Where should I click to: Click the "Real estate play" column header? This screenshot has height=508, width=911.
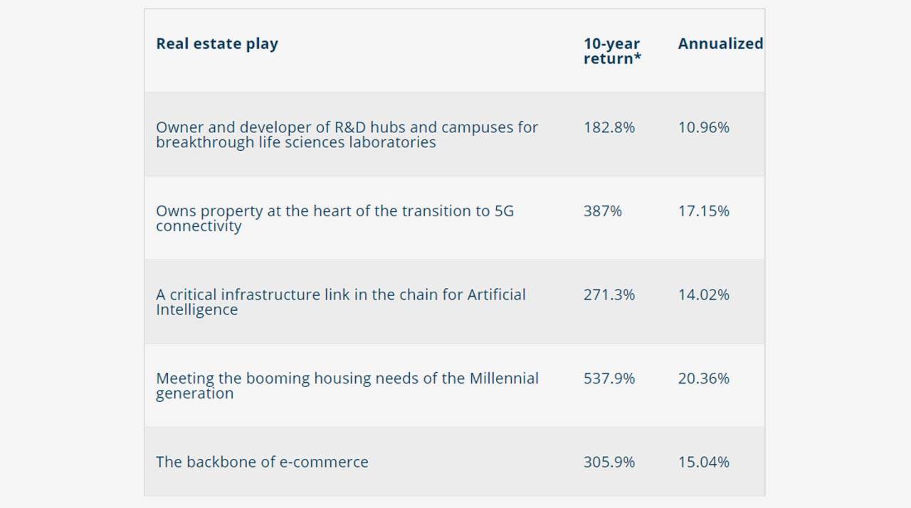click(217, 43)
